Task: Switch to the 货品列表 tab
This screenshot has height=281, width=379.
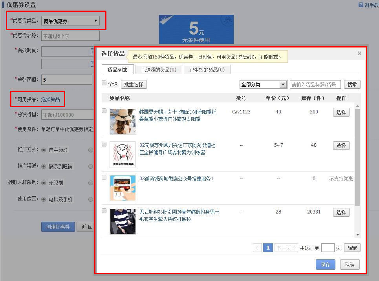Action: click(118, 70)
